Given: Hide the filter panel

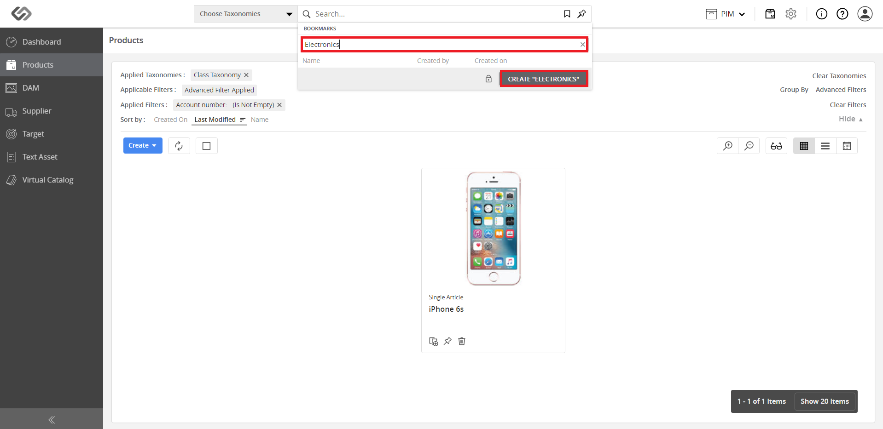Looking at the screenshot, I should pos(851,119).
